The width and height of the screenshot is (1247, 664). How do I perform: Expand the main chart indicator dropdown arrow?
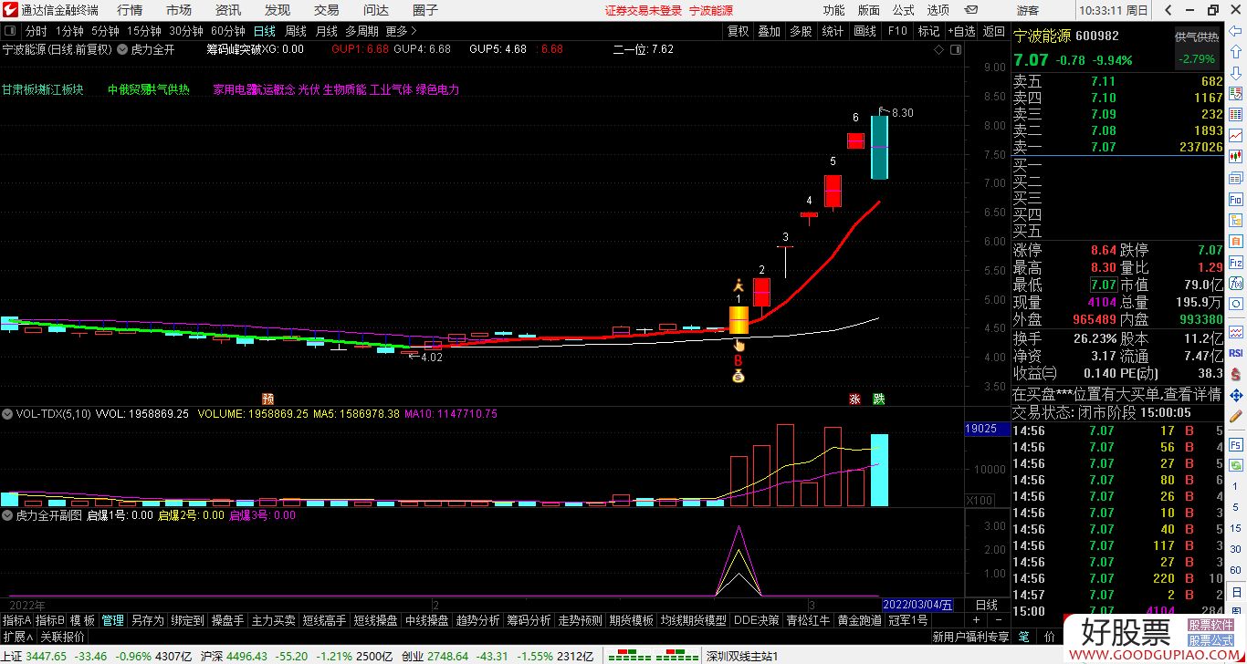(x=122, y=49)
